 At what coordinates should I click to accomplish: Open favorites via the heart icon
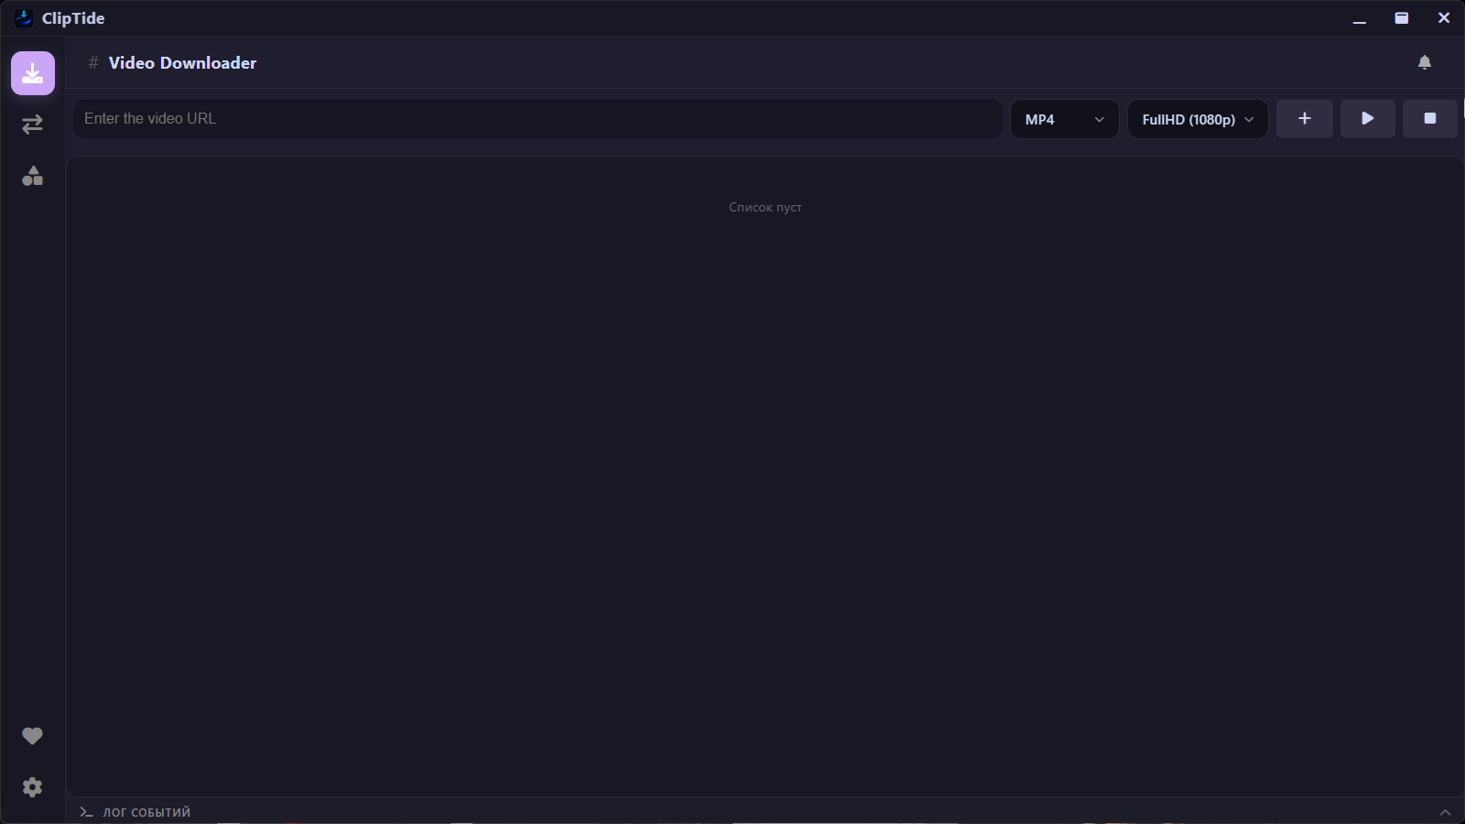pos(32,735)
